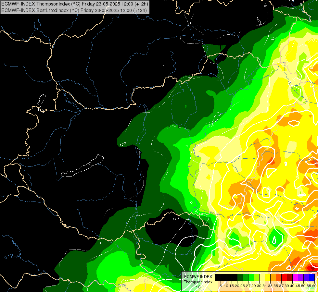318x292 pixels.
Task: Click the legend value '60'
Action: pyautogui.click(x=314, y=286)
